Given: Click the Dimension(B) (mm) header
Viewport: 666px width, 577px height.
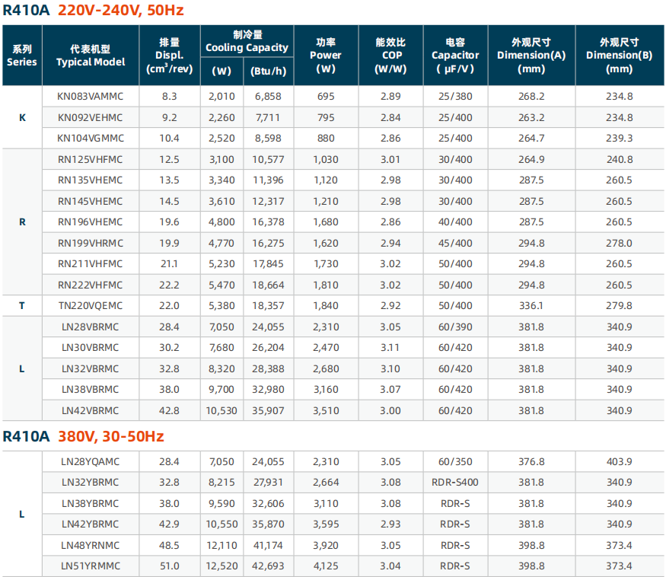Looking at the screenshot, I should (620, 56).
